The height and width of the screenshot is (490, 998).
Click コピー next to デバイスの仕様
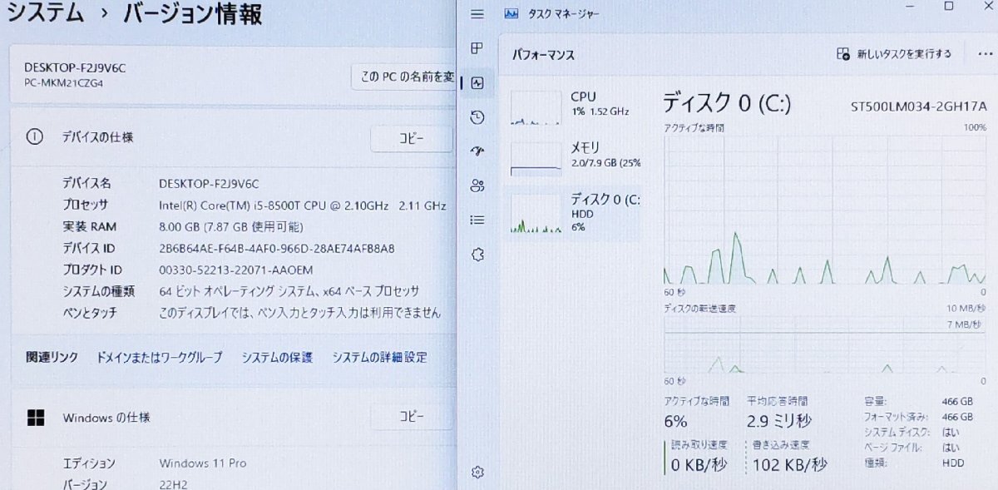tap(411, 138)
